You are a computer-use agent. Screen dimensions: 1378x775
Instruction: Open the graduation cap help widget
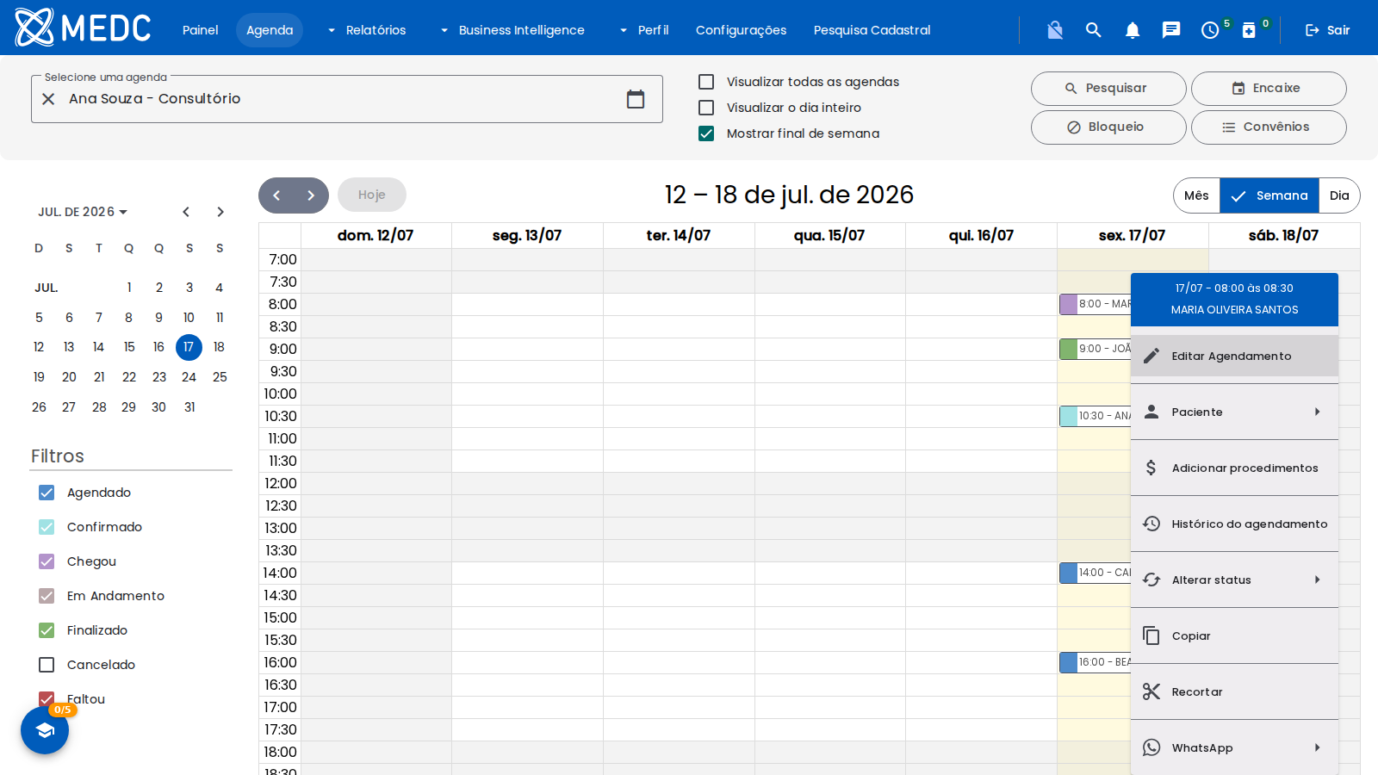[45, 730]
